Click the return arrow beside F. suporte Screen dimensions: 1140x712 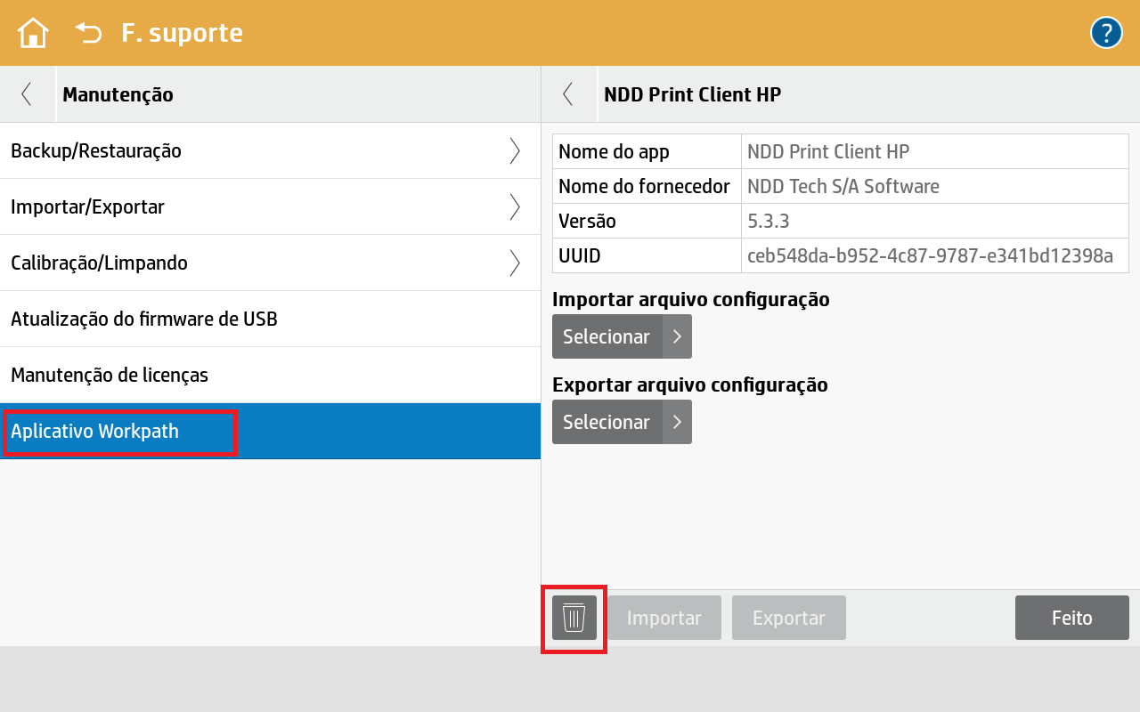[88, 34]
